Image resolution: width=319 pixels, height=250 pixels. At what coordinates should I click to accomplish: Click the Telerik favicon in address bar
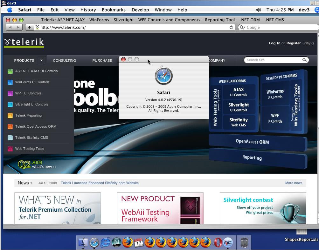37,27
